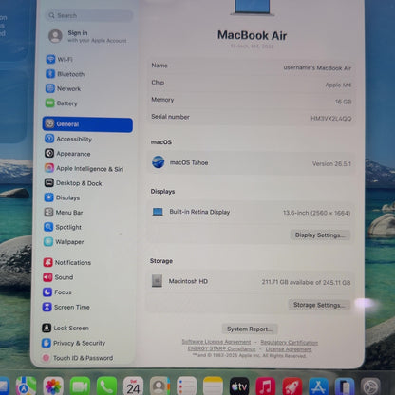395x395 pixels.
Task: Open Accessibility settings in the sidebar
Action: point(68,139)
